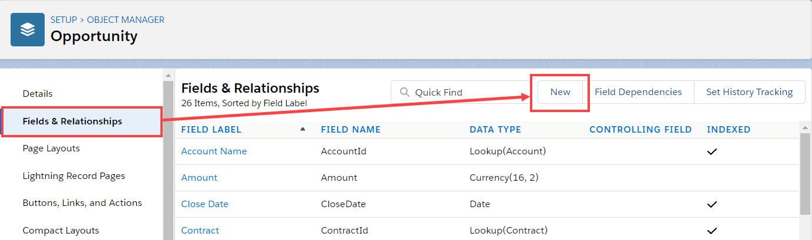Viewport: 812px width, 240px height.
Task: Select Fields & Relationships in sidebar
Action: tap(72, 121)
